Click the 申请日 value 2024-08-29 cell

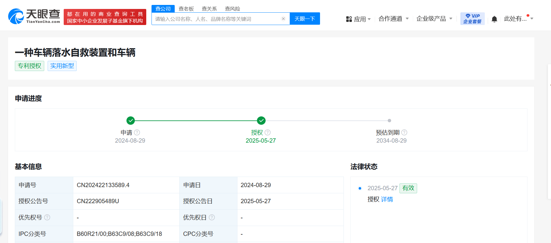coord(290,185)
